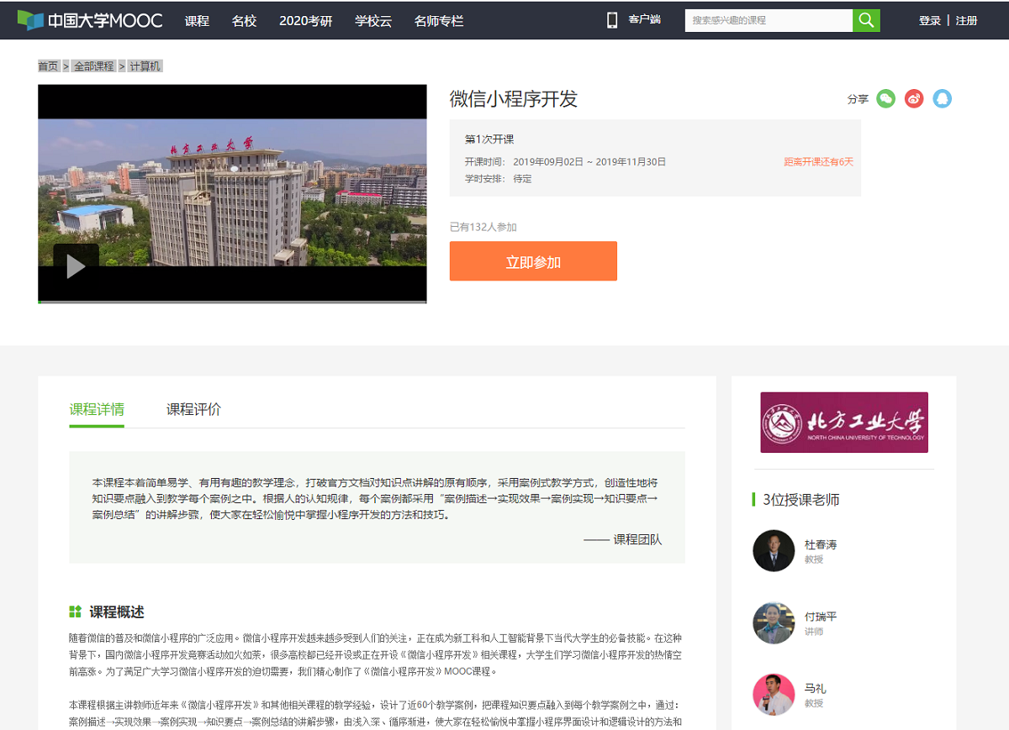Open the 2020考研 navigation item
The image size is (1009, 730).
pyautogui.click(x=305, y=21)
